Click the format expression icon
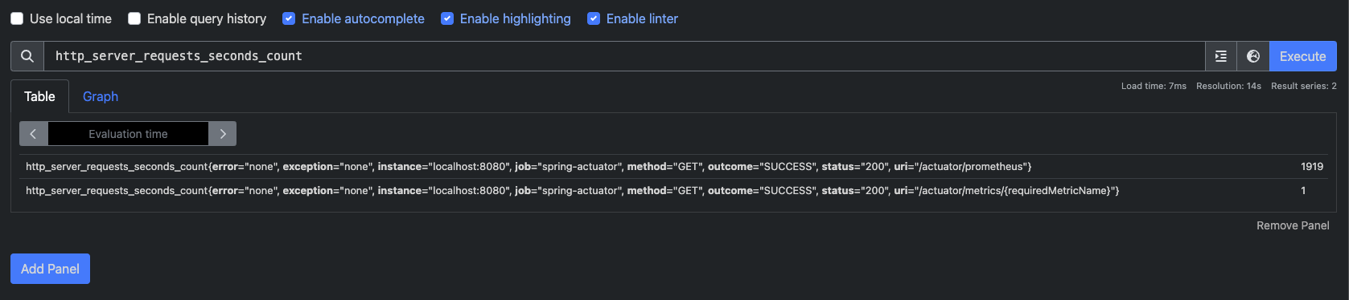This screenshot has width=1349, height=300. [x=1220, y=56]
